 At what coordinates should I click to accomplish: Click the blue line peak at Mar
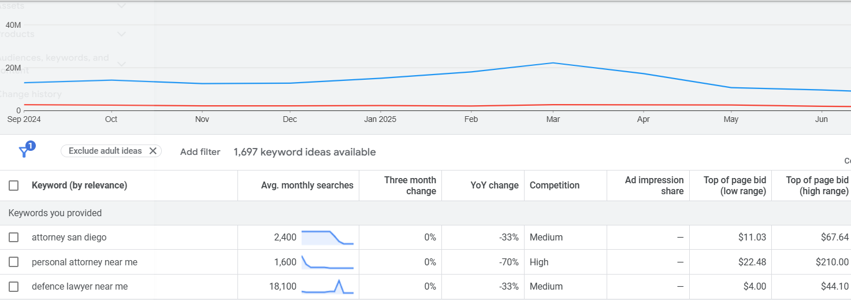553,62
